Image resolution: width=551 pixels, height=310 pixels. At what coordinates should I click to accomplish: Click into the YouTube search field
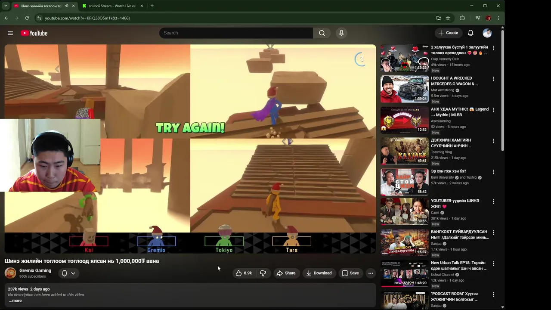click(236, 33)
